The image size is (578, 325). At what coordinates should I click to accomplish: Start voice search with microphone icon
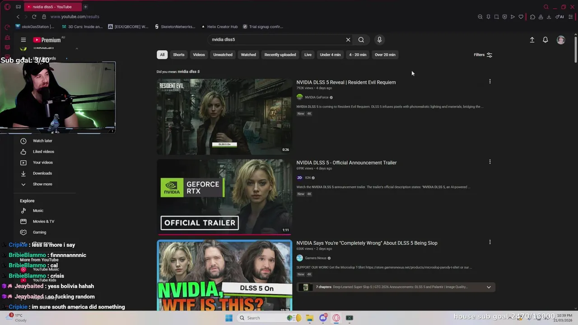379,40
